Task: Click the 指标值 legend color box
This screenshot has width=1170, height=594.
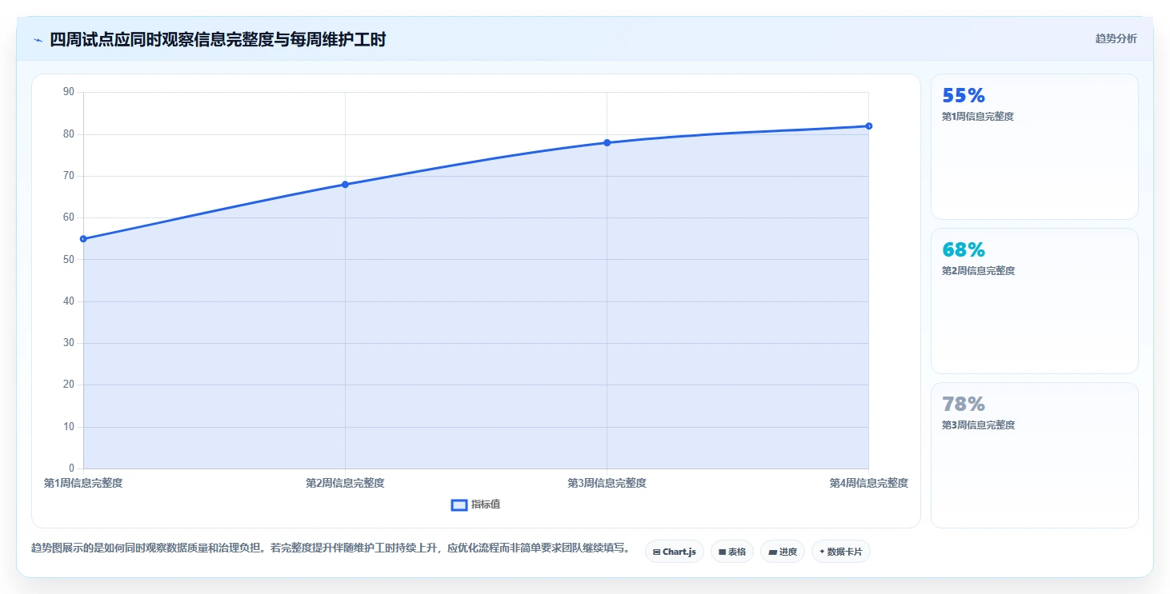Action: [x=459, y=504]
